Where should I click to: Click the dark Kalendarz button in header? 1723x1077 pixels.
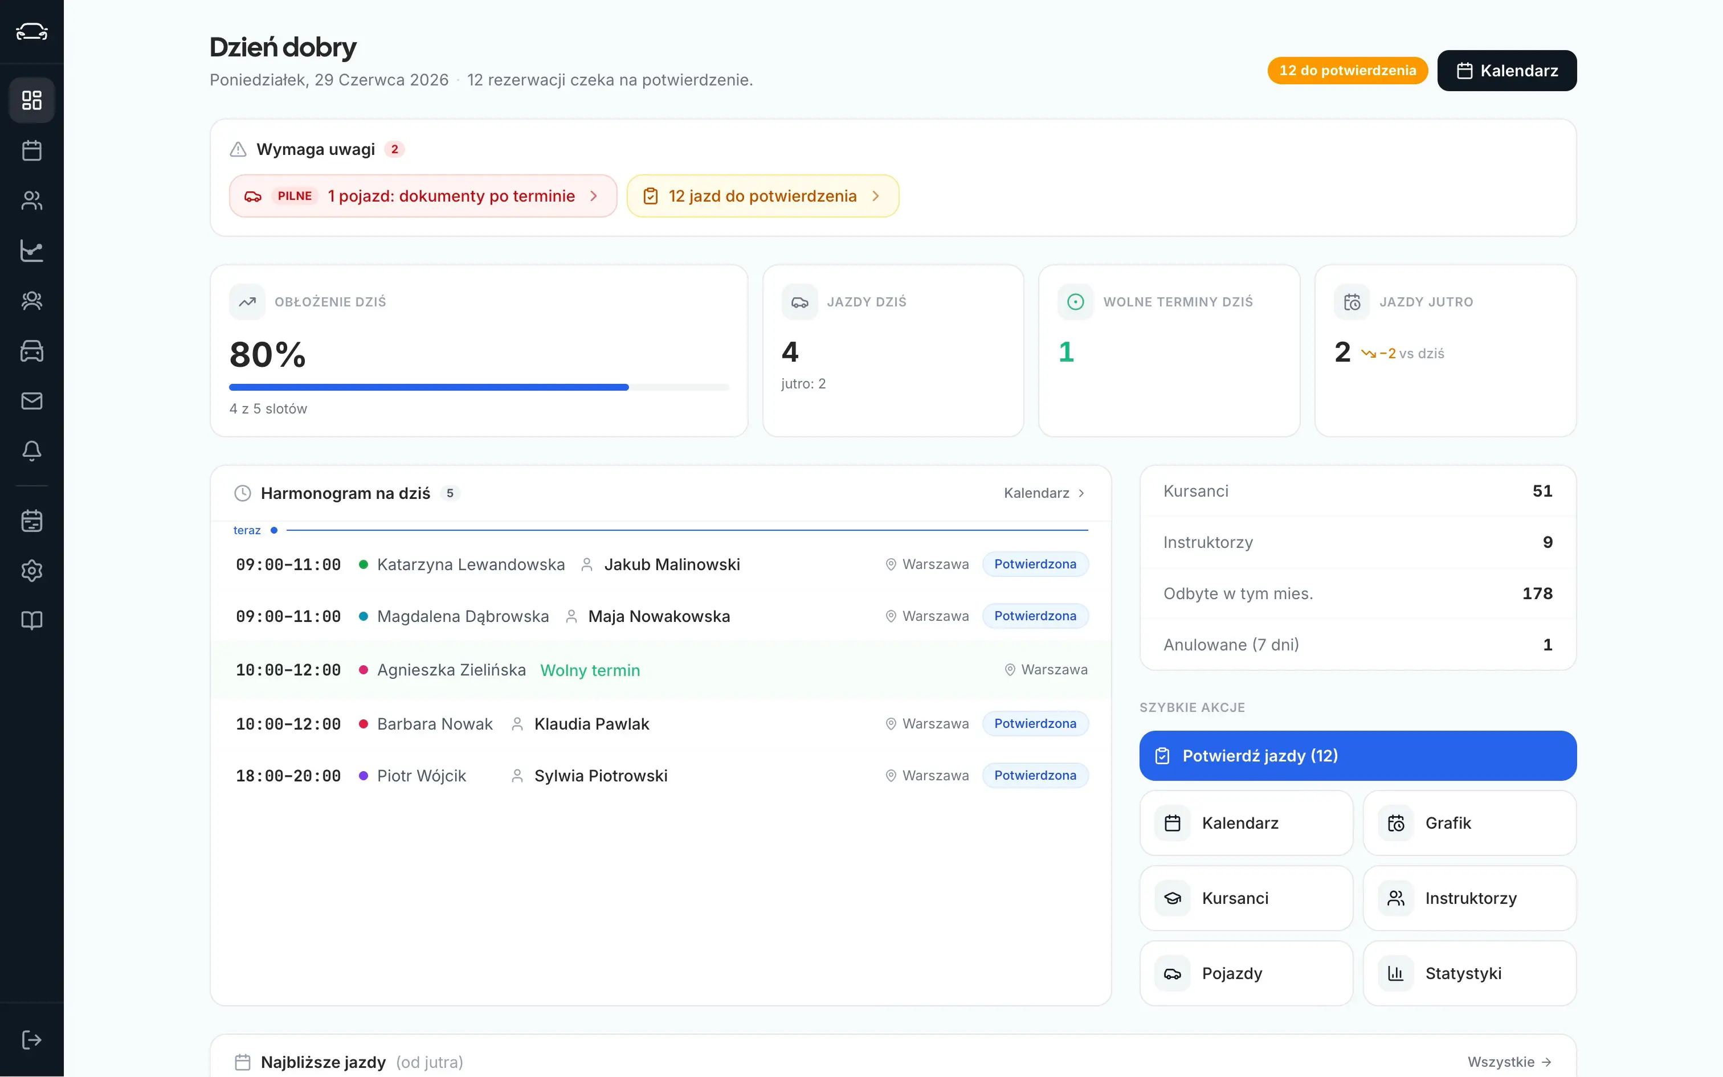point(1506,71)
